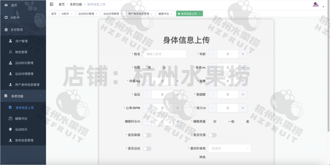Open 运动知识 in the sidebar

23,129
